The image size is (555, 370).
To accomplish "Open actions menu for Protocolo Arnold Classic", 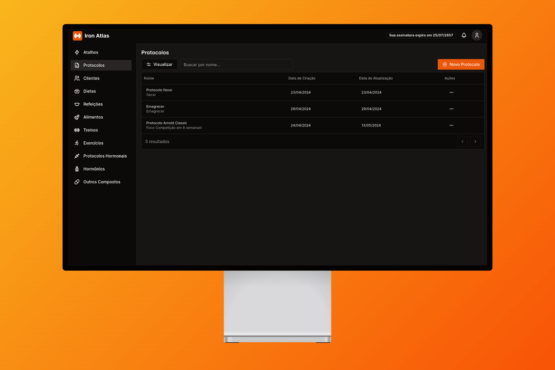I will [x=451, y=125].
